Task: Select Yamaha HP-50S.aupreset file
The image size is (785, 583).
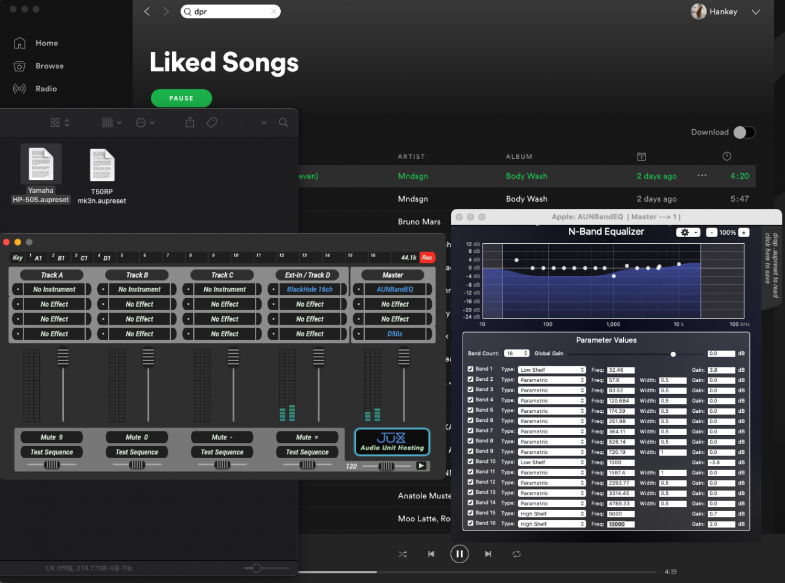Action: click(x=41, y=174)
